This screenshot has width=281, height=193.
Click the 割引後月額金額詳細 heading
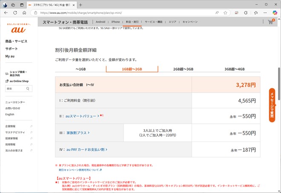click(x=76, y=50)
